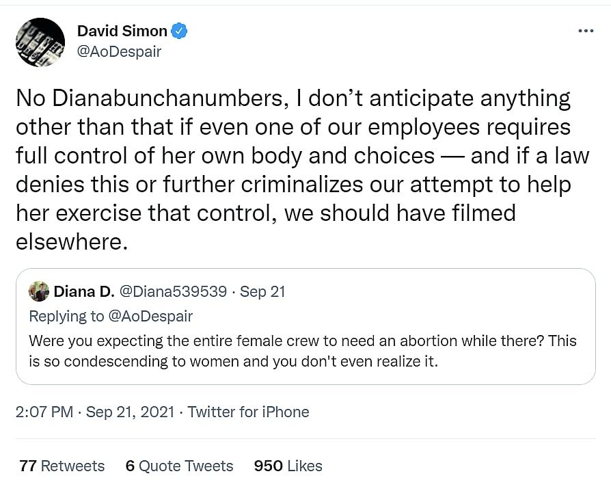View the 6 Quote Tweets list

[179, 466]
